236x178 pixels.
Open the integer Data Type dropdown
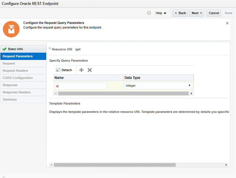click(x=158, y=86)
